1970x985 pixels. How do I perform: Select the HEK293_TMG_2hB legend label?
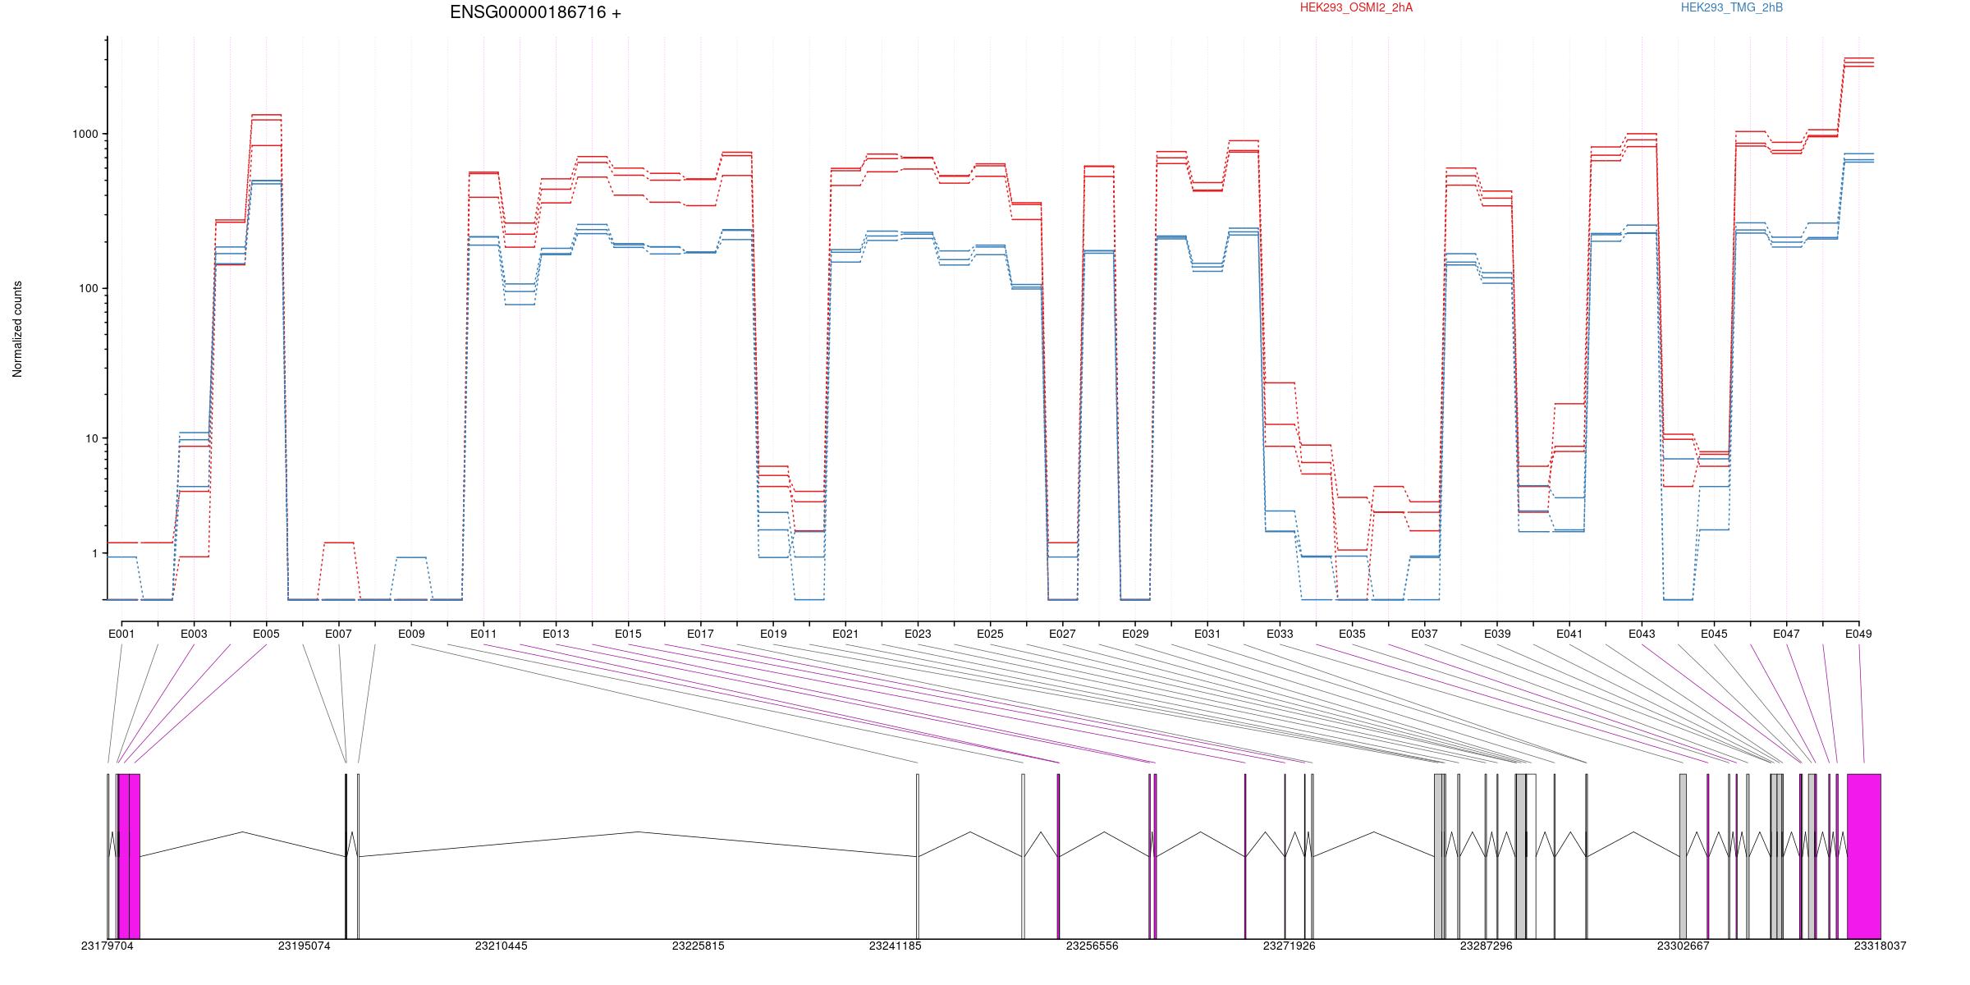pyautogui.click(x=1732, y=7)
